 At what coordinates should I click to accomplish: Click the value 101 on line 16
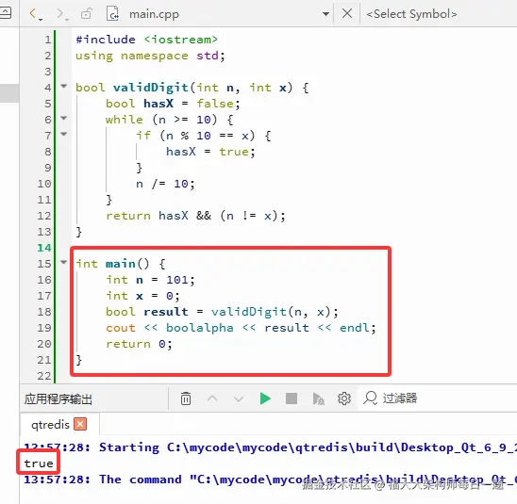coord(177,280)
